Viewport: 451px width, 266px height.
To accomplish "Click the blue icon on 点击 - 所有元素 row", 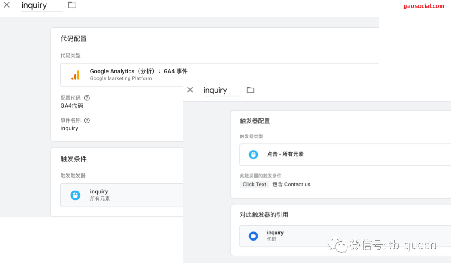I will (x=253, y=154).
